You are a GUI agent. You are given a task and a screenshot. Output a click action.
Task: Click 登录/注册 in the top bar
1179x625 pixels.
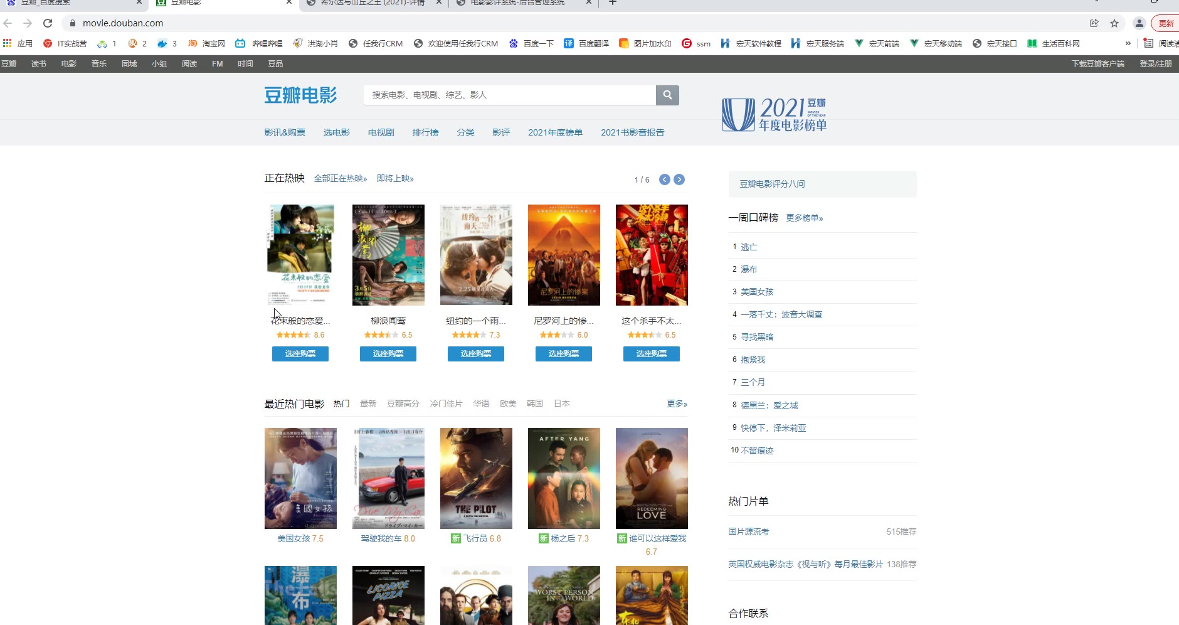[x=1156, y=64]
